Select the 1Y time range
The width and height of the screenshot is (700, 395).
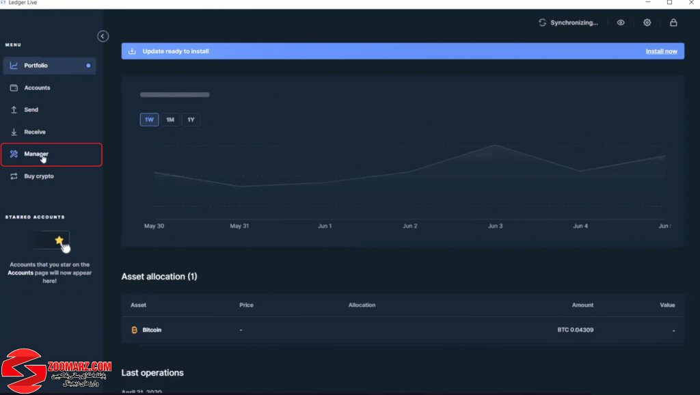[x=191, y=120]
